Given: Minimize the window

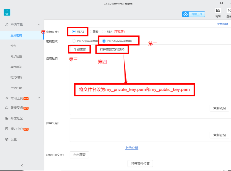Looking at the screenshot, I should click(x=211, y=3).
